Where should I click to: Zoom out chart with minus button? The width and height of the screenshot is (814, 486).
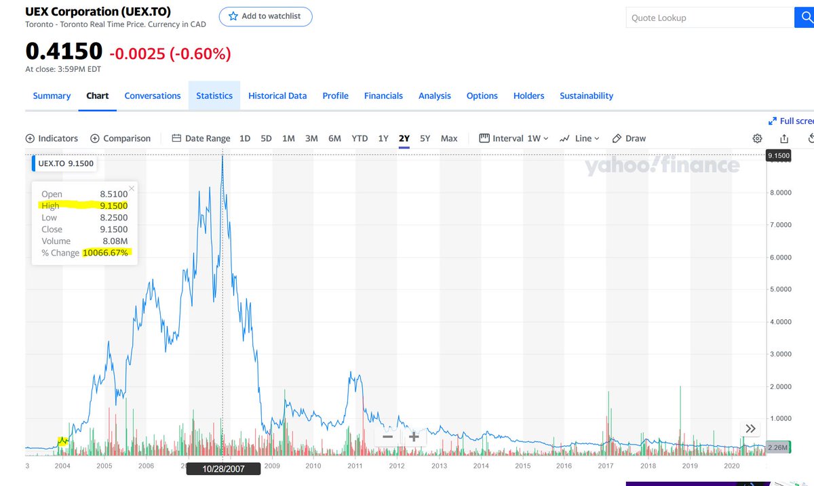[387, 437]
